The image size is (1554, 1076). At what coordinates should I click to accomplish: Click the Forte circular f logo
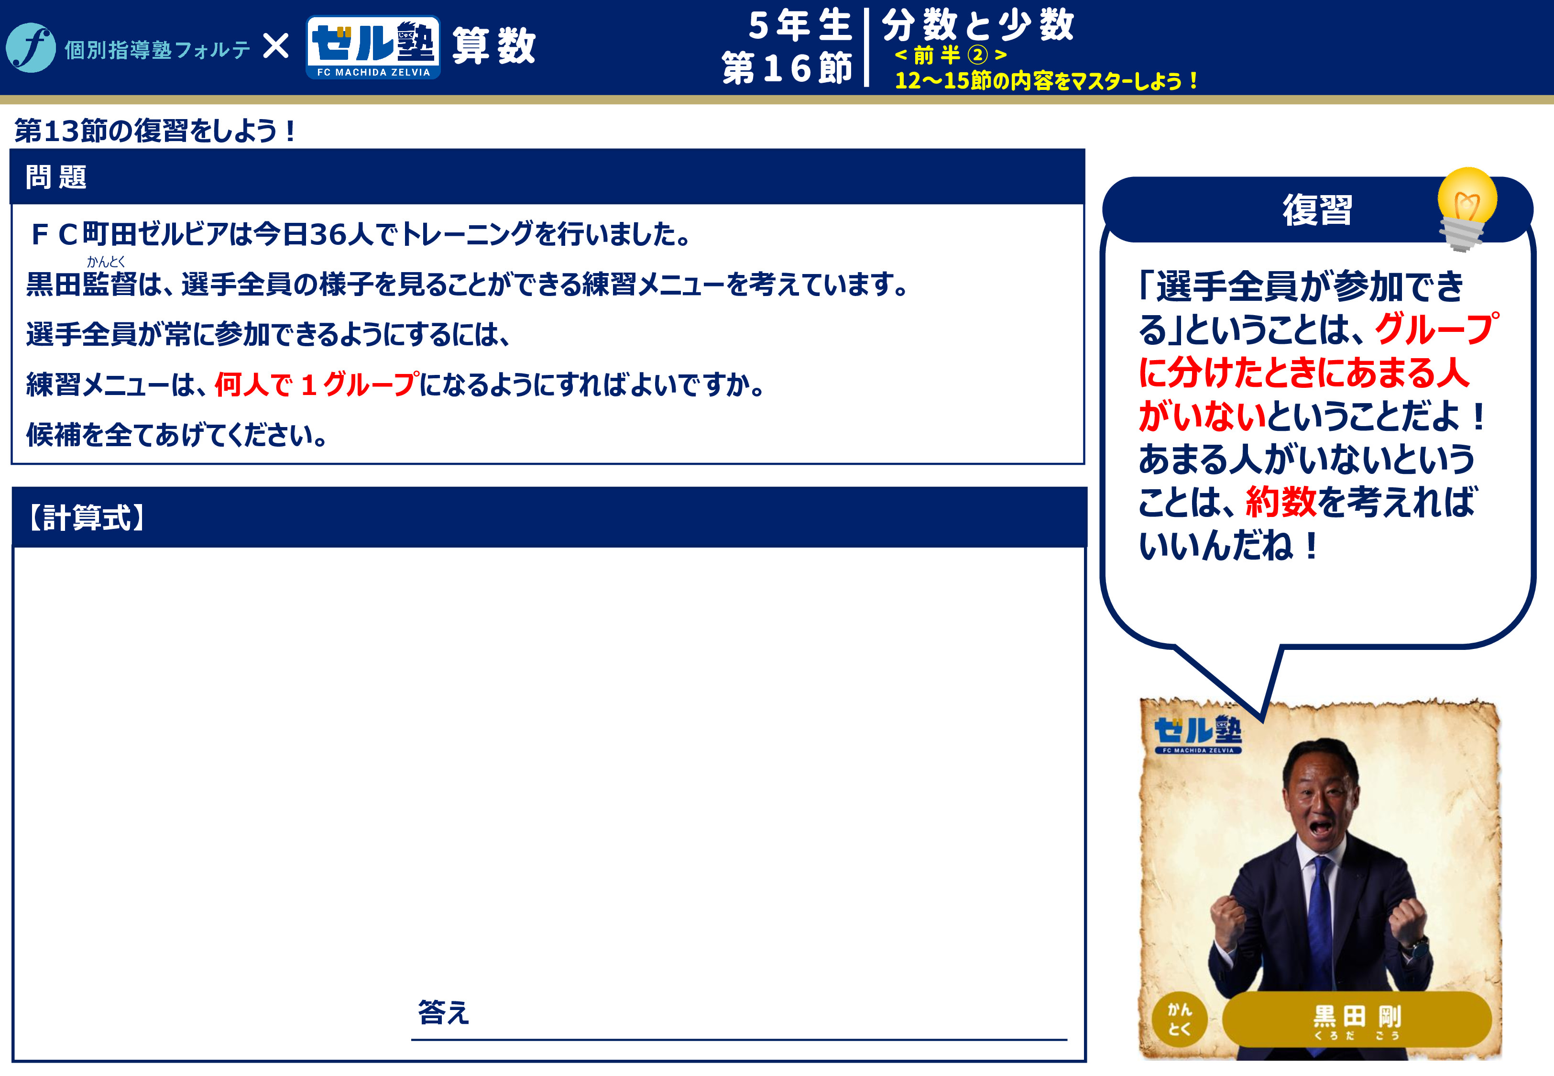[30, 48]
